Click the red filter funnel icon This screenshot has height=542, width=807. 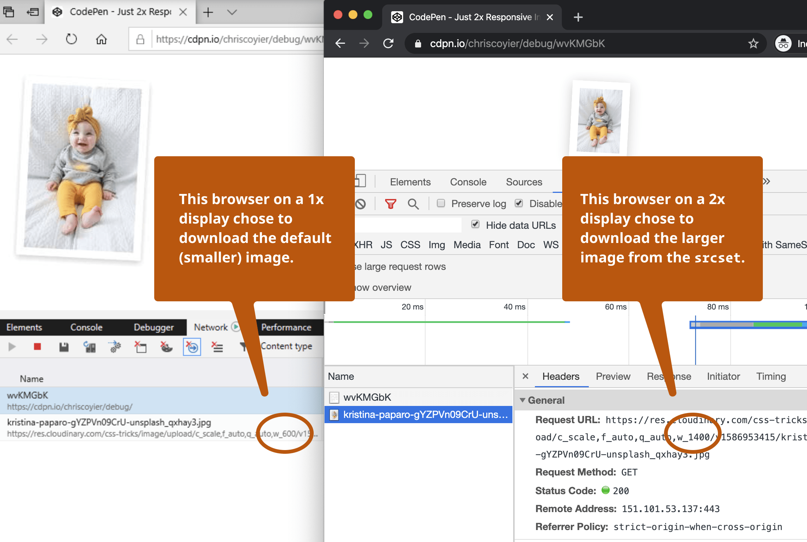[390, 204]
